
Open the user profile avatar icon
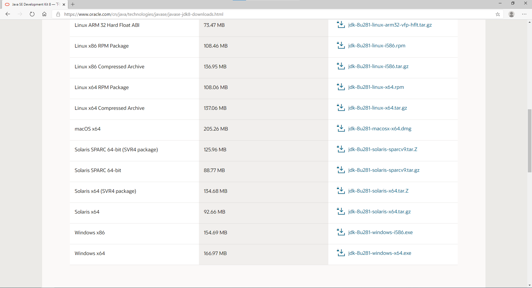(x=511, y=14)
